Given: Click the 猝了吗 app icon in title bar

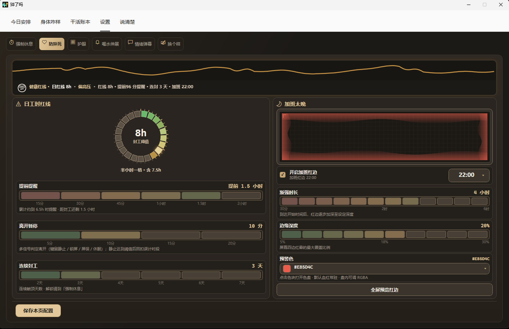Looking at the screenshot, I should click(5, 4).
